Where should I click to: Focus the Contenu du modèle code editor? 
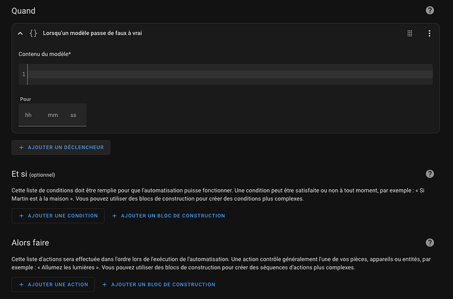(x=230, y=74)
